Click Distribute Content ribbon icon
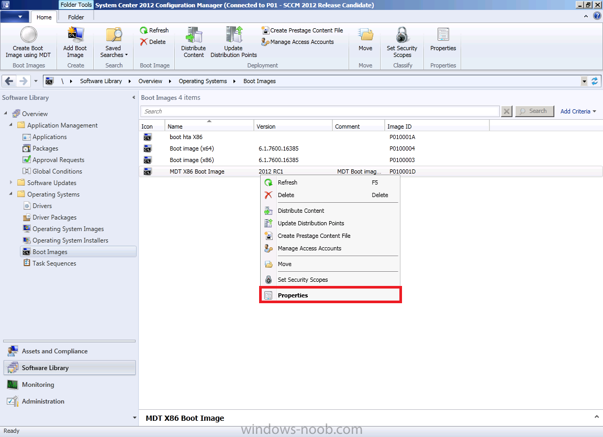 [x=194, y=34]
